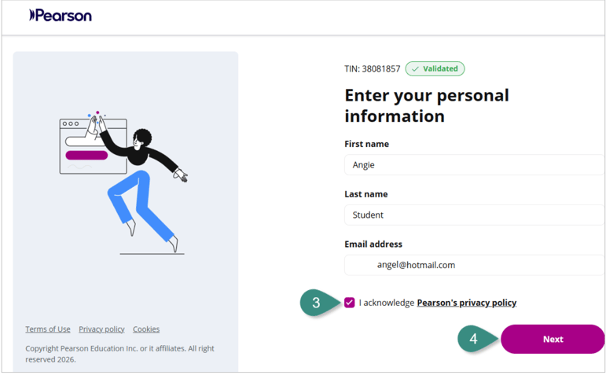Click the Pearson logo in header

pyautogui.click(x=61, y=16)
